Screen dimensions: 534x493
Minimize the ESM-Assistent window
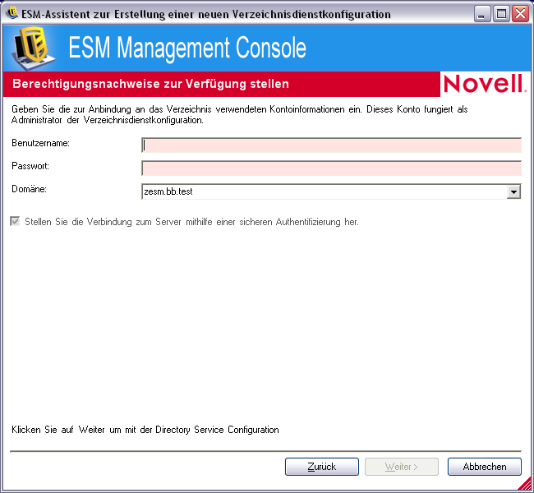(482, 14)
